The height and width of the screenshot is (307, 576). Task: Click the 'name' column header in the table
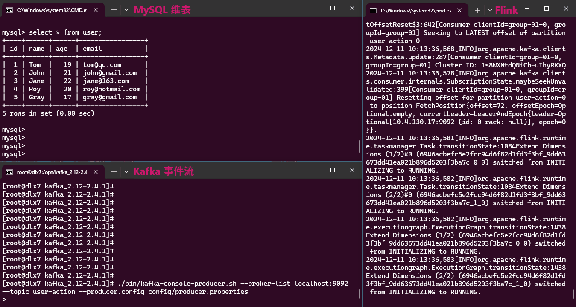coord(37,49)
